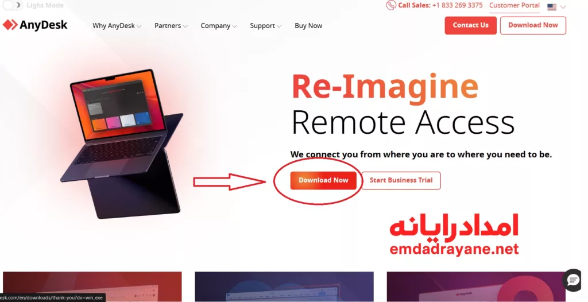Click the US flag language icon
Screen dimensions: 588x302
click(552, 7)
